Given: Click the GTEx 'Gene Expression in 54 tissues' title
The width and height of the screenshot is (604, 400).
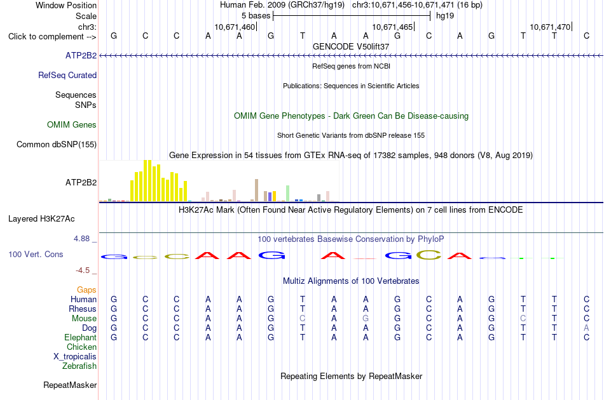Looking at the screenshot, I should coord(351,156).
